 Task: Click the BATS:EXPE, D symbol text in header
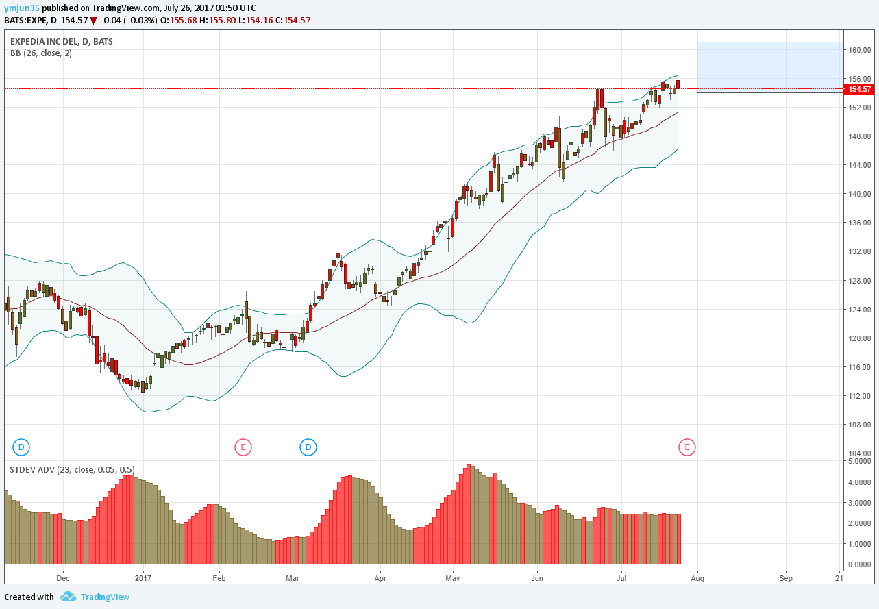30,20
